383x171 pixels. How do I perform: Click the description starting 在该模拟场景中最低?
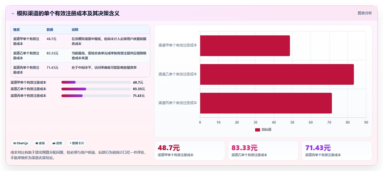tap(109, 41)
